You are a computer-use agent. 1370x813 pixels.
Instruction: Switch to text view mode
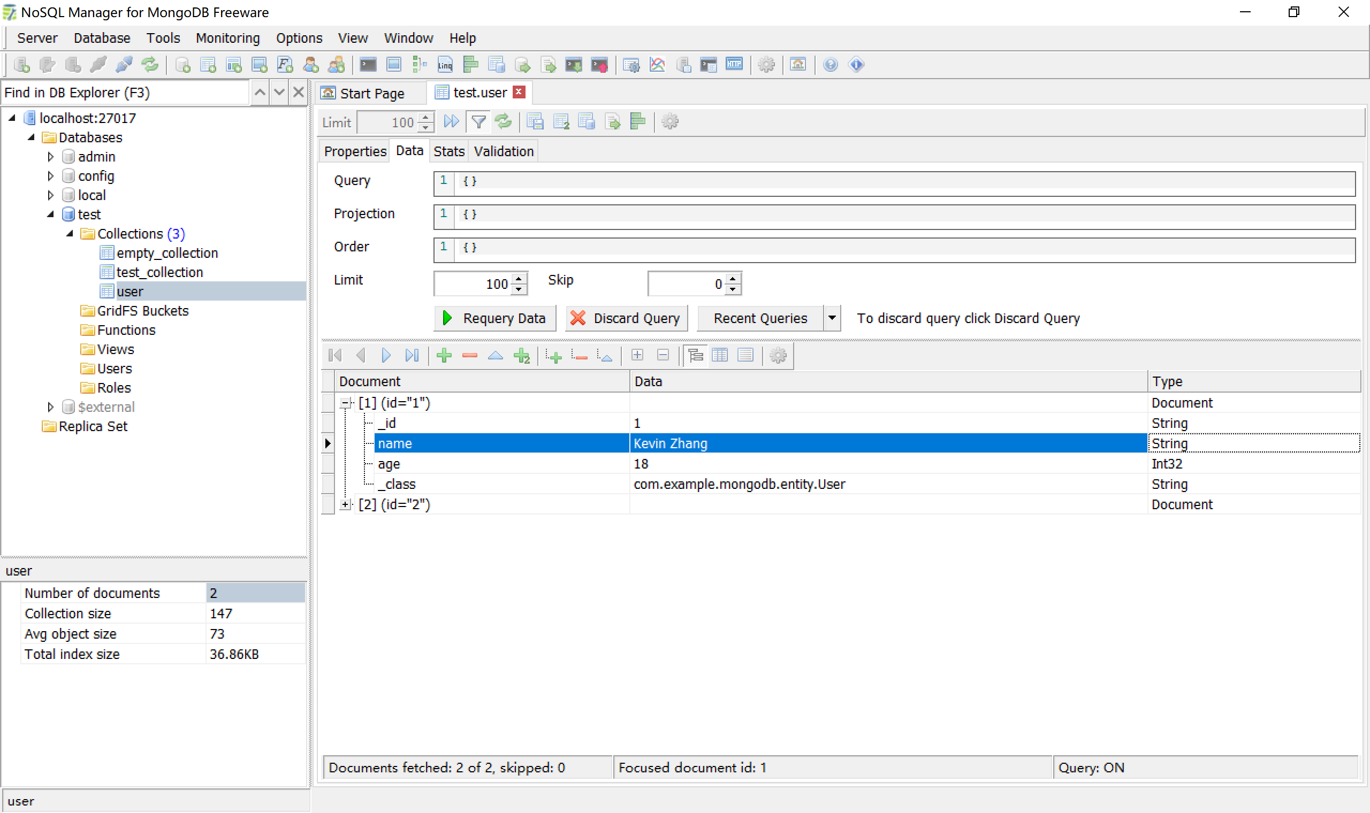click(x=745, y=356)
